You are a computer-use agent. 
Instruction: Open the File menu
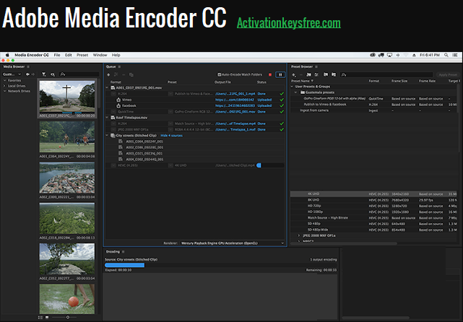57,55
